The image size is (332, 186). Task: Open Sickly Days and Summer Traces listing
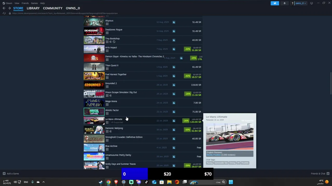[x=143, y=165]
